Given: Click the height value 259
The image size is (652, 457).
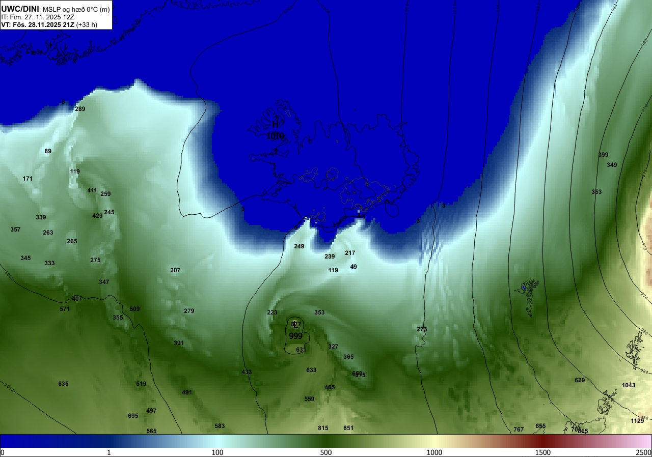Looking at the screenshot, I should [x=105, y=194].
